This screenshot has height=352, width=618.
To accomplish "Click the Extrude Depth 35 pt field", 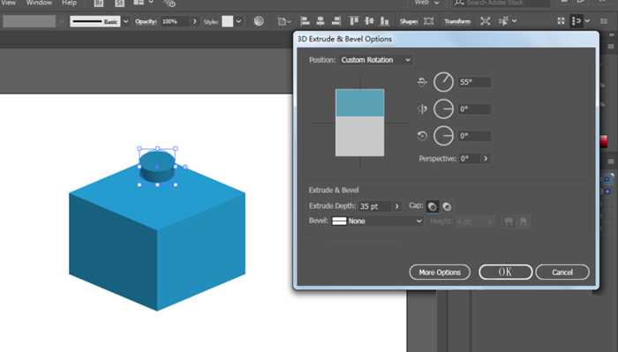I will click(x=375, y=206).
